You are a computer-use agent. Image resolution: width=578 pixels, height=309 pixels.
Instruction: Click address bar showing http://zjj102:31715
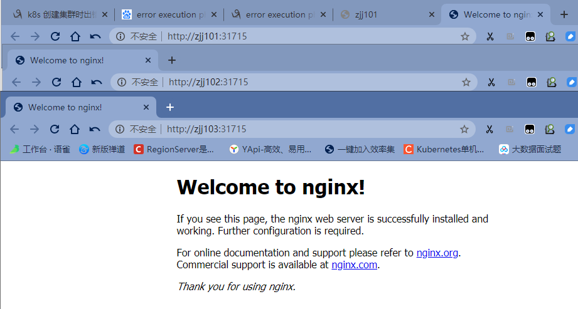(294, 81)
